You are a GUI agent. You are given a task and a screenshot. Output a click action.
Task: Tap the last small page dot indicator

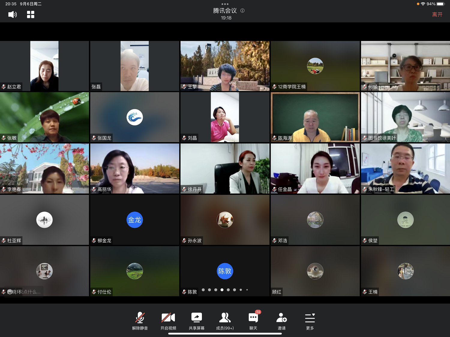[x=247, y=290]
